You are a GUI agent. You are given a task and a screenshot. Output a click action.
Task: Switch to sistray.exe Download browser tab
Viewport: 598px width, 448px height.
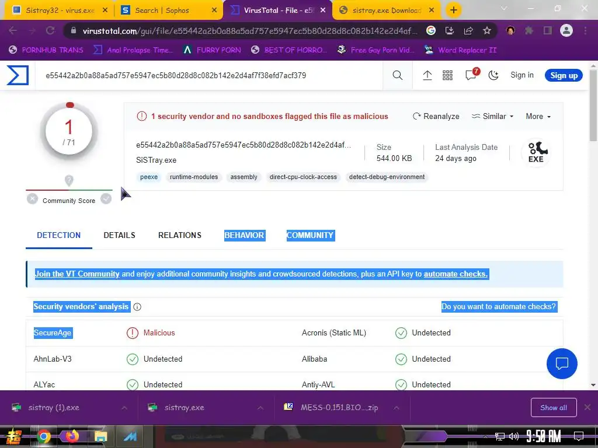pyautogui.click(x=387, y=10)
